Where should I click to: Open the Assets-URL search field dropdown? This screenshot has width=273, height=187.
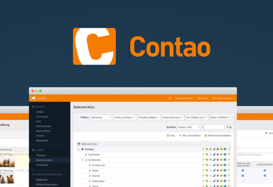189,127
